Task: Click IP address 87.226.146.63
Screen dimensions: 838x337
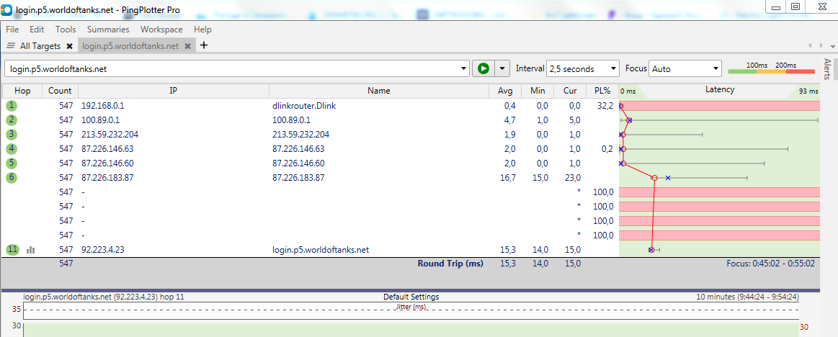Action: click(x=107, y=149)
